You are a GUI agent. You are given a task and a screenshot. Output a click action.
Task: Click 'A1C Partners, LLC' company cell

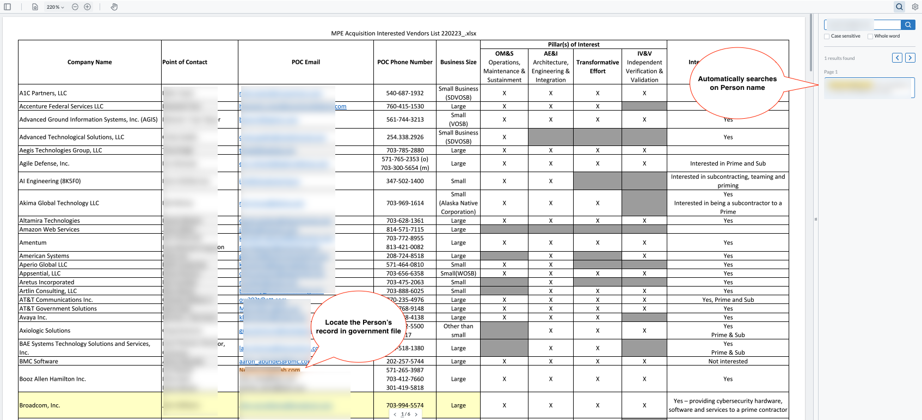90,93
